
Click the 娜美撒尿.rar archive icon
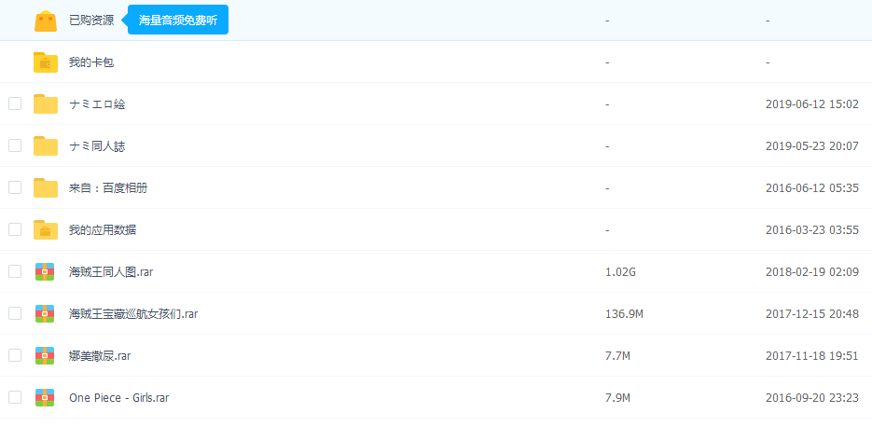pyautogui.click(x=45, y=355)
